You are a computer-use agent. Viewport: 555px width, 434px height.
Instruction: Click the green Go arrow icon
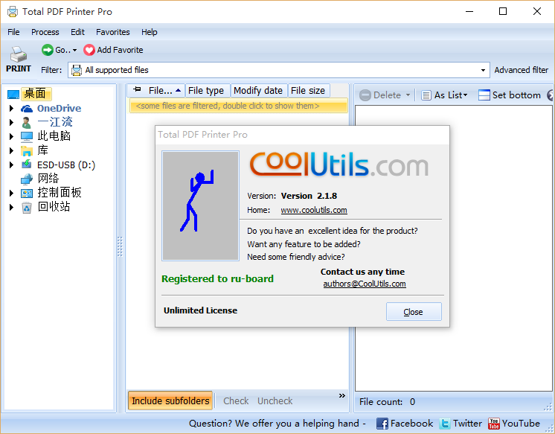(x=48, y=50)
